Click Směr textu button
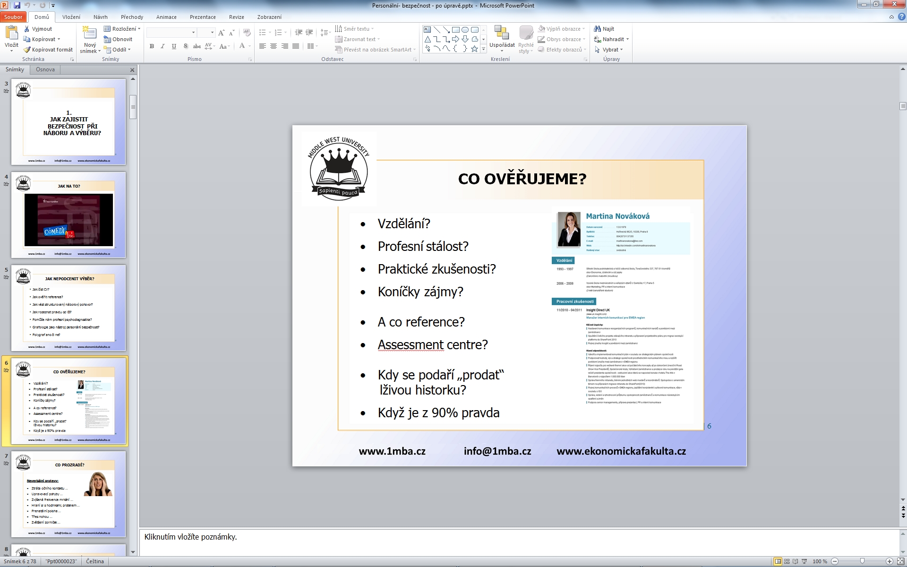Screen dimensions: 907x567 tap(354, 29)
